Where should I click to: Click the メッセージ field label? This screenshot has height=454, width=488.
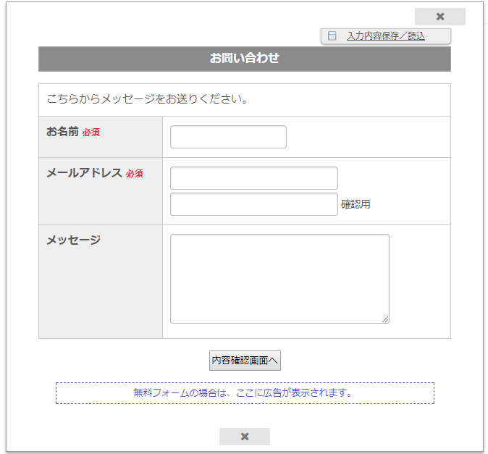pyautogui.click(x=73, y=240)
